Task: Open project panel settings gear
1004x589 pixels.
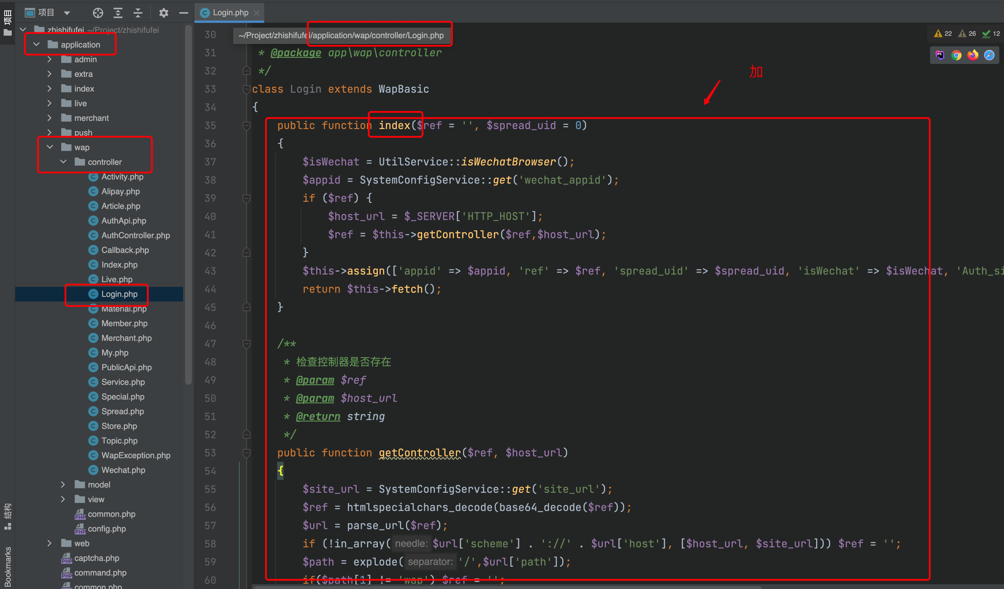Action: pos(163,13)
